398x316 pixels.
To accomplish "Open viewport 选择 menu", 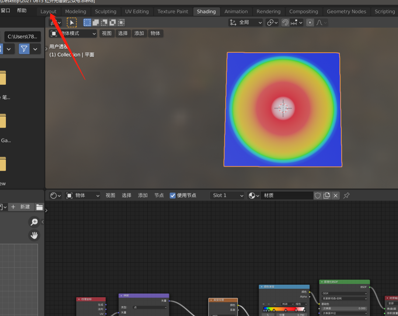I will (123, 34).
